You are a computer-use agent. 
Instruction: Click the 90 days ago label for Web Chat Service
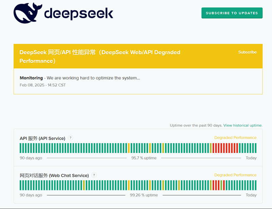[x=31, y=195]
